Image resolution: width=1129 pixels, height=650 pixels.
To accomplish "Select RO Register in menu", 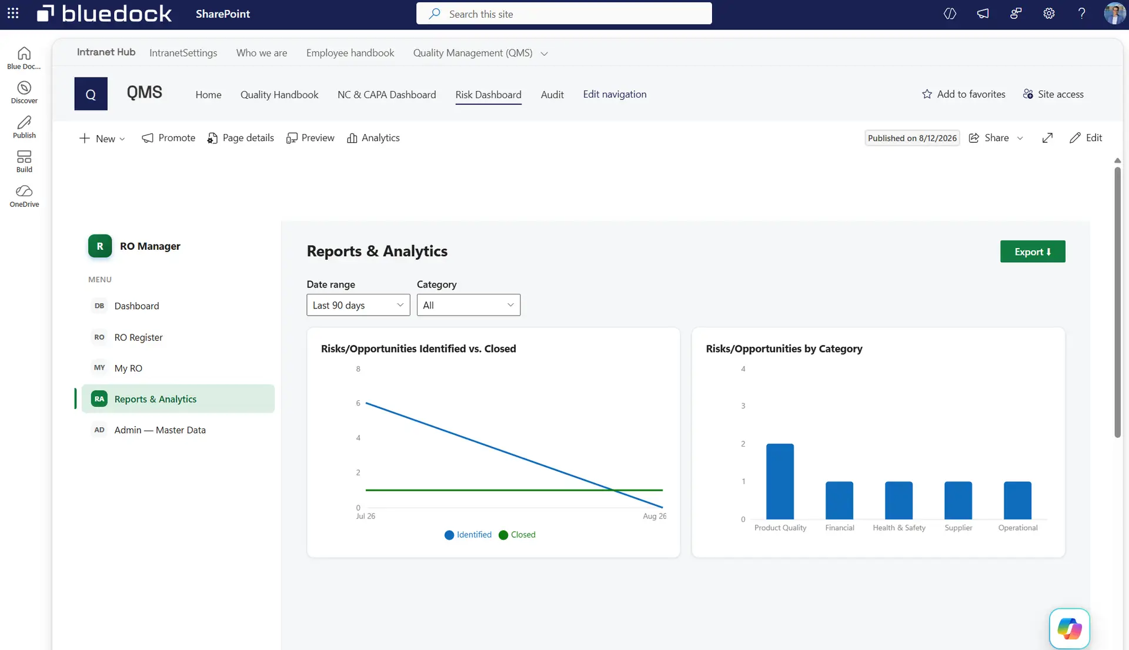I will (138, 337).
